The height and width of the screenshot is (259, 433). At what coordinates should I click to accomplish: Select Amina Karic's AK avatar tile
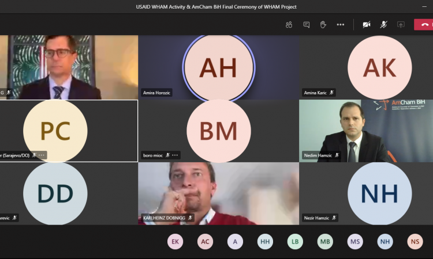pyautogui.click(x=379, y=67)
